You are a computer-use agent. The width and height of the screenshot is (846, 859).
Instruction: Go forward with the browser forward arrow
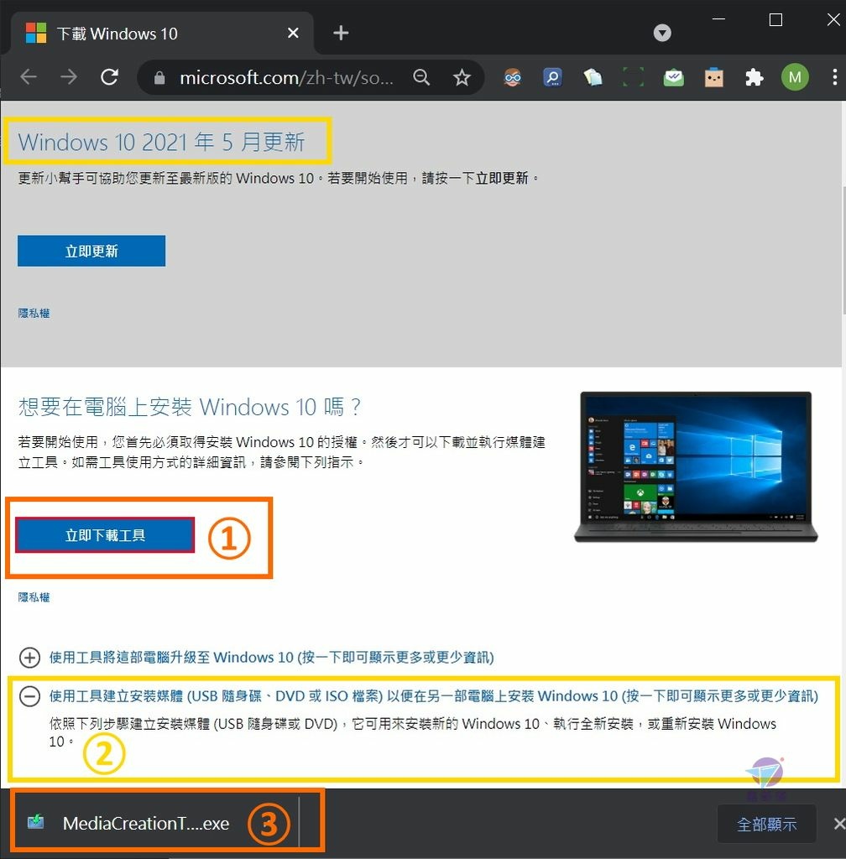(69, 77)
